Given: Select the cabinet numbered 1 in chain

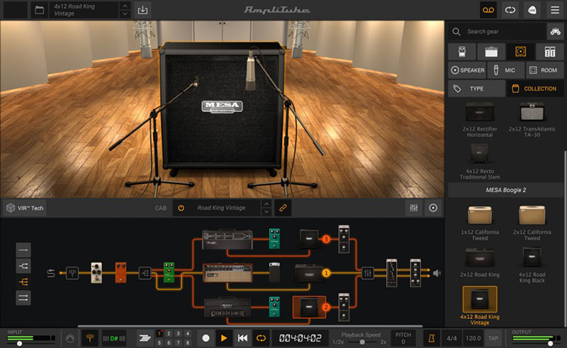Looking at the screenshot, I should click(x=308, y=273).
